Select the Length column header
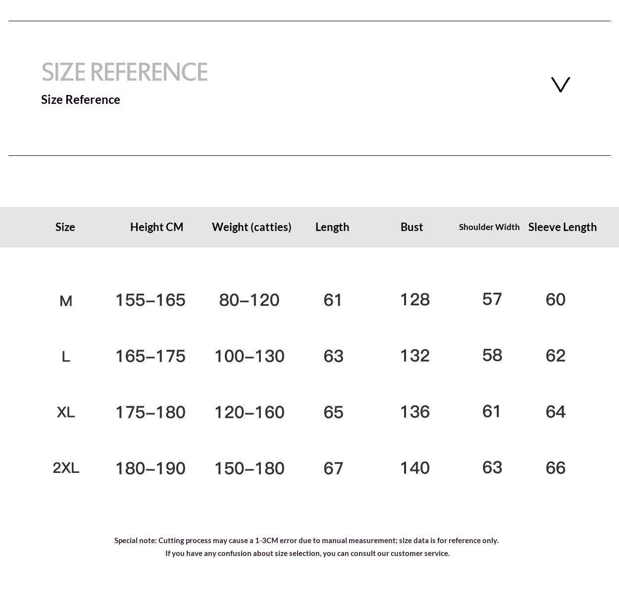 tap(332, 227)
